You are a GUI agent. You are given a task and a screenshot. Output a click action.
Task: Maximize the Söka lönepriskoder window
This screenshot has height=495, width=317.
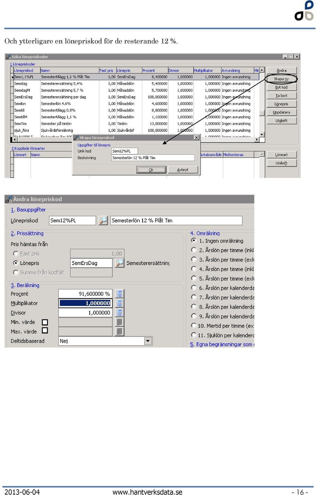[291, 57]
